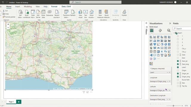191x107 pixels.
Task: Open More options ellipsis under map
Action: click(x=91, y=92)
